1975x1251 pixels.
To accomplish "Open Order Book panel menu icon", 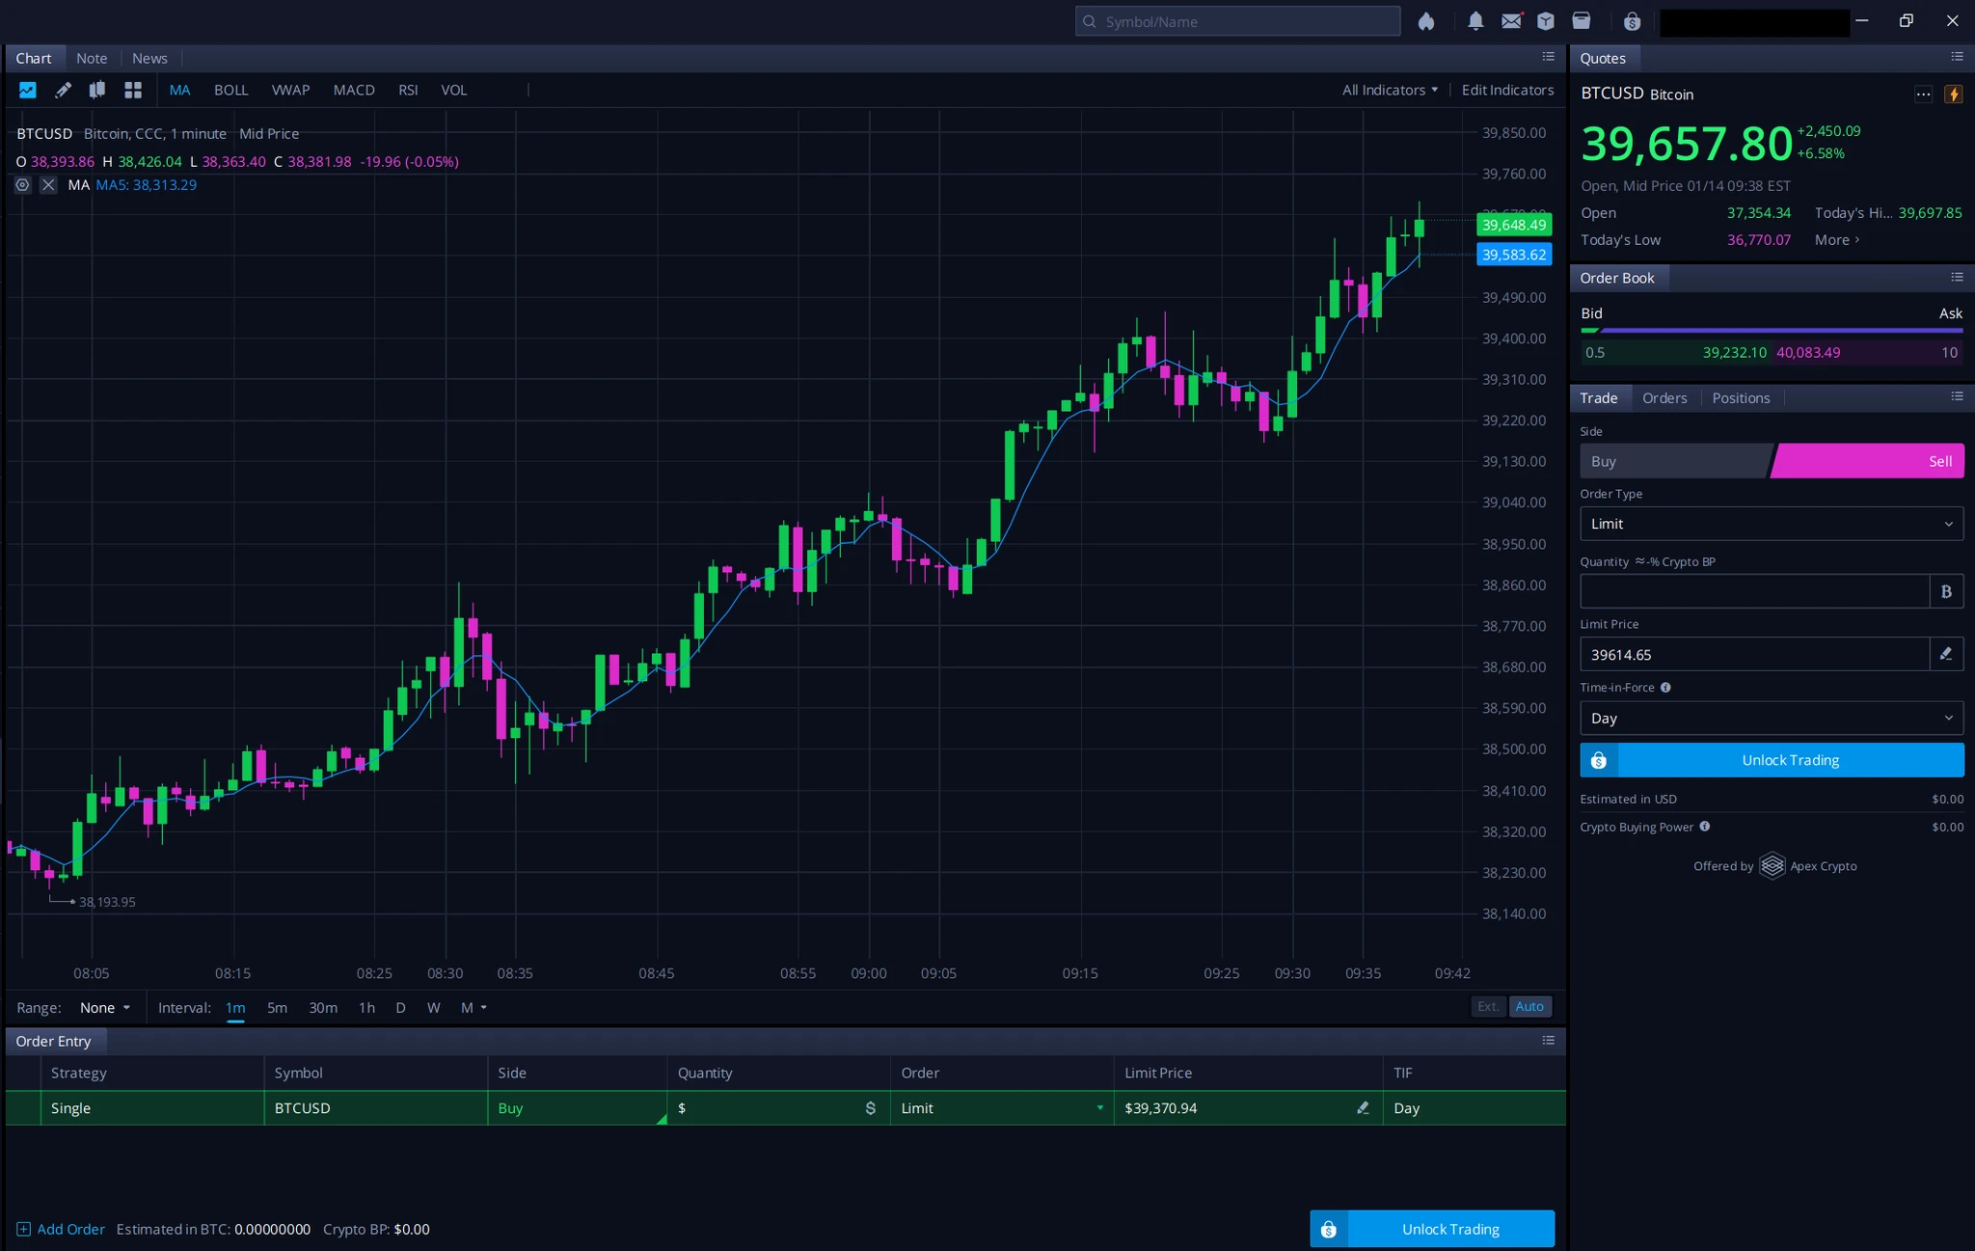I will click(1957, 277).
